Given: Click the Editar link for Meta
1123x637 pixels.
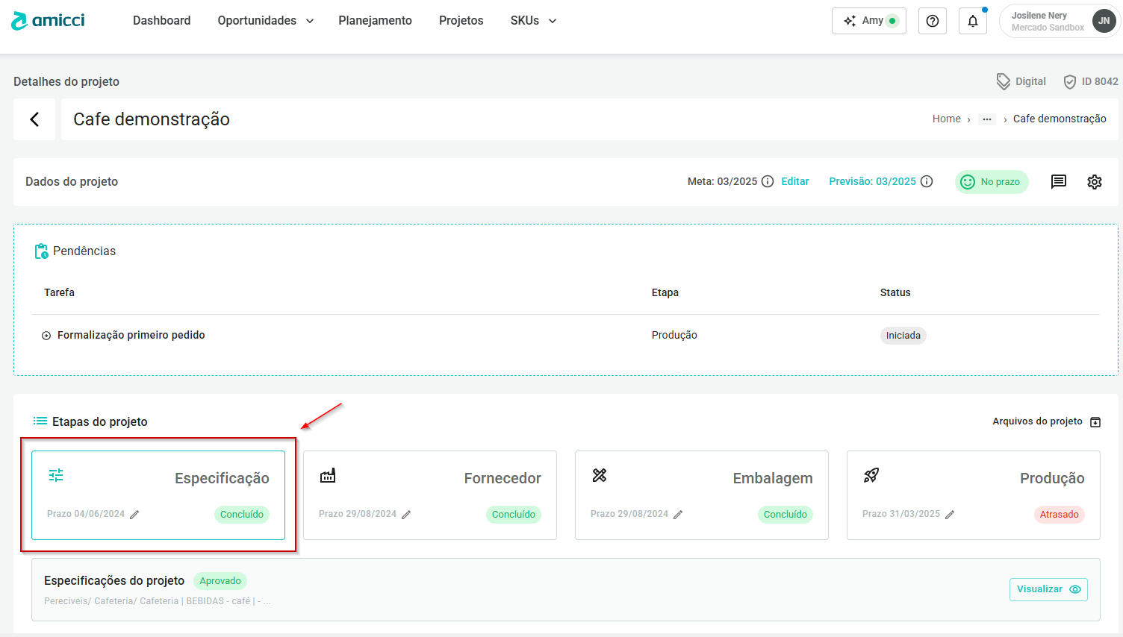Looking at the screenshot, I should point(794,182).
